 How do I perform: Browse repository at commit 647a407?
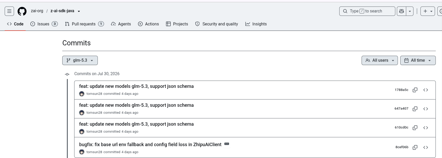point(426,109)
